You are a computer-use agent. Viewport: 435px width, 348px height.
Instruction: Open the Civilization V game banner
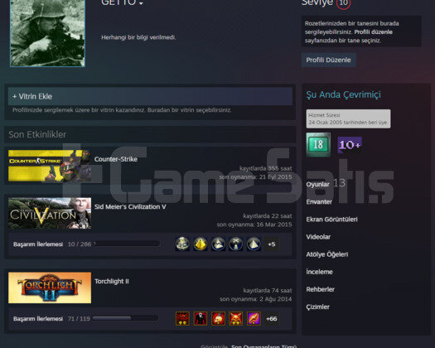coord(50,213)
